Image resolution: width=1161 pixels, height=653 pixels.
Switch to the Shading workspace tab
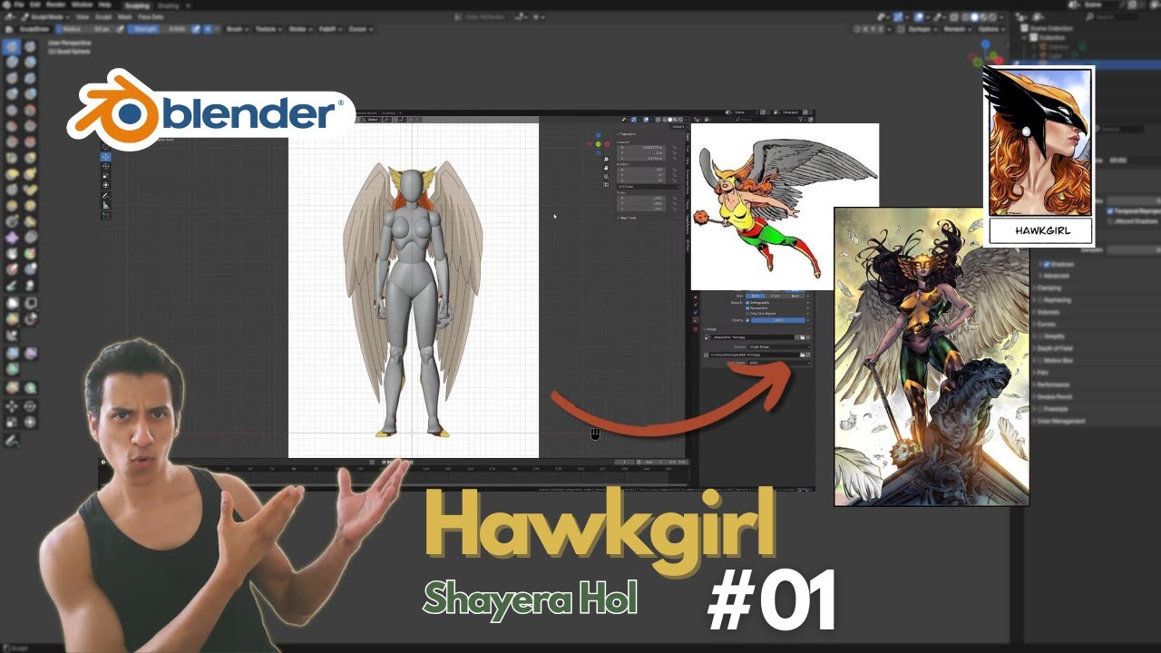(168, 5)
